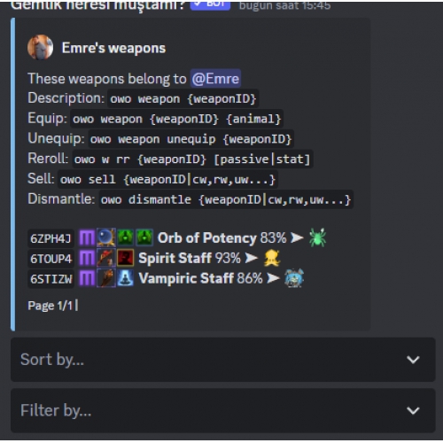Viewport: 443px width, 443px height.
Task: Click the weapon ID code 6STIZW
Action: pos(51,279)
